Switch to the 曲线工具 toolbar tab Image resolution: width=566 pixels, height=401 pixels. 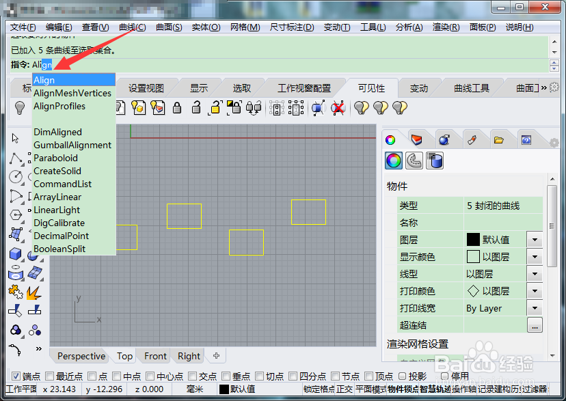(x=472, y=88)
